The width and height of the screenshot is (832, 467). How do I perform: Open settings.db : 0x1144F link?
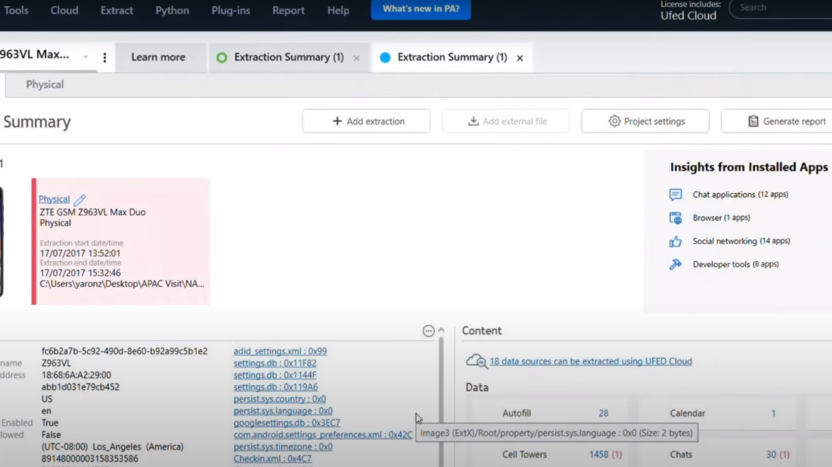[275, 375]
